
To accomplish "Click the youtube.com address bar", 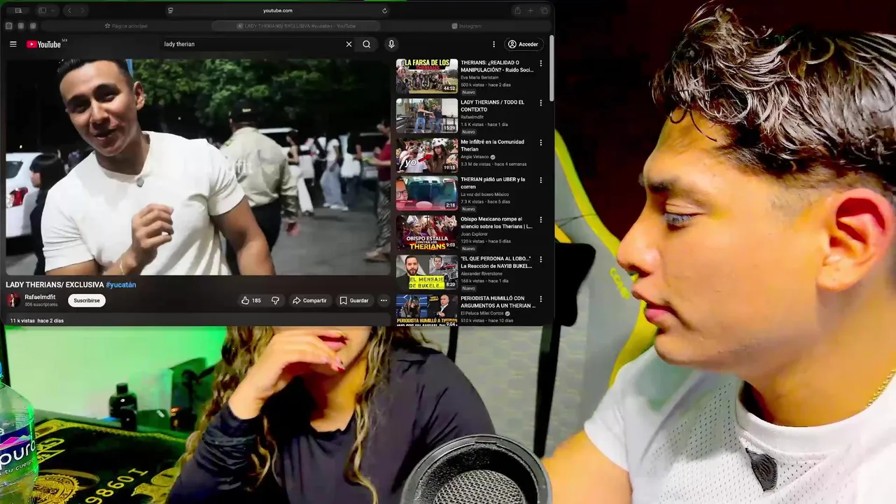I will coord(278,10).
